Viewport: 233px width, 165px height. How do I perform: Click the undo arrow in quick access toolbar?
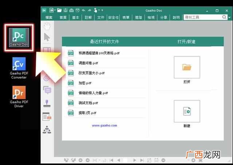coord(83,10)
